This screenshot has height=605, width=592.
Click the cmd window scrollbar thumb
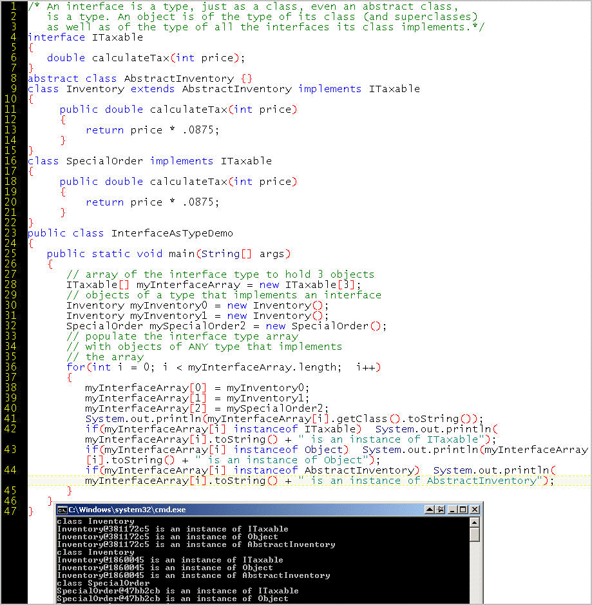coord(475,535)
